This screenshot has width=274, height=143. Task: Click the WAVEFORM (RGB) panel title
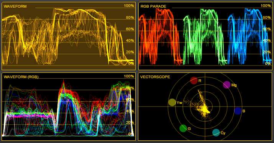point(21,77)
